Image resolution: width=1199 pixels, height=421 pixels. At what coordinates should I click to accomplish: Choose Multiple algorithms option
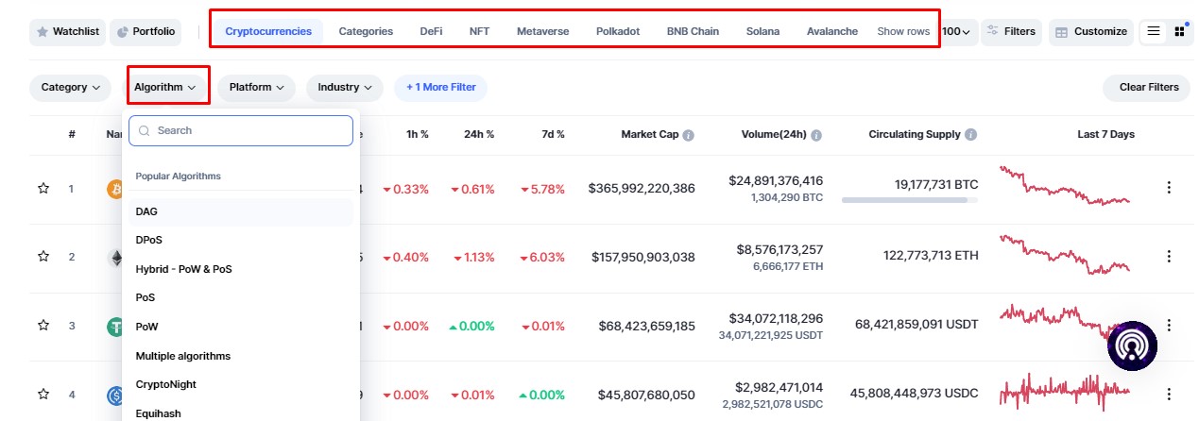241,356
